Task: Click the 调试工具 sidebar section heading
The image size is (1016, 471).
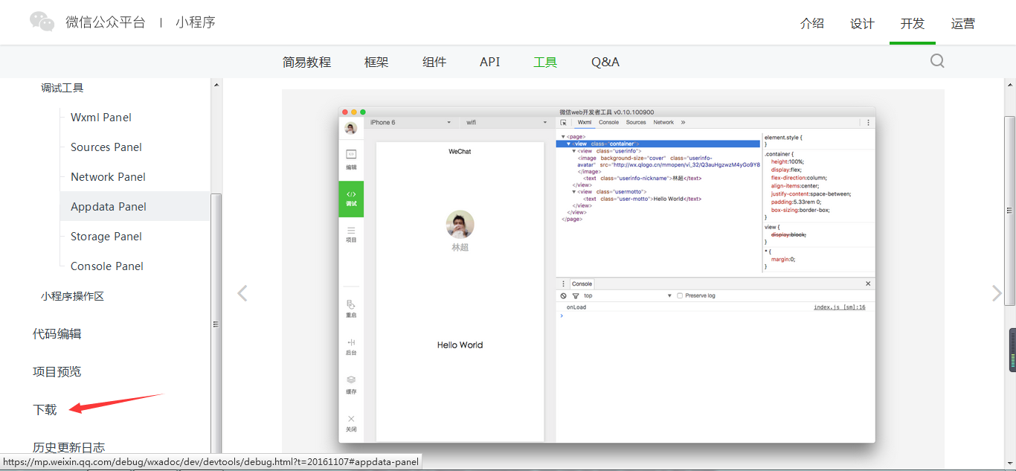Action: click(x=62, y=88)
